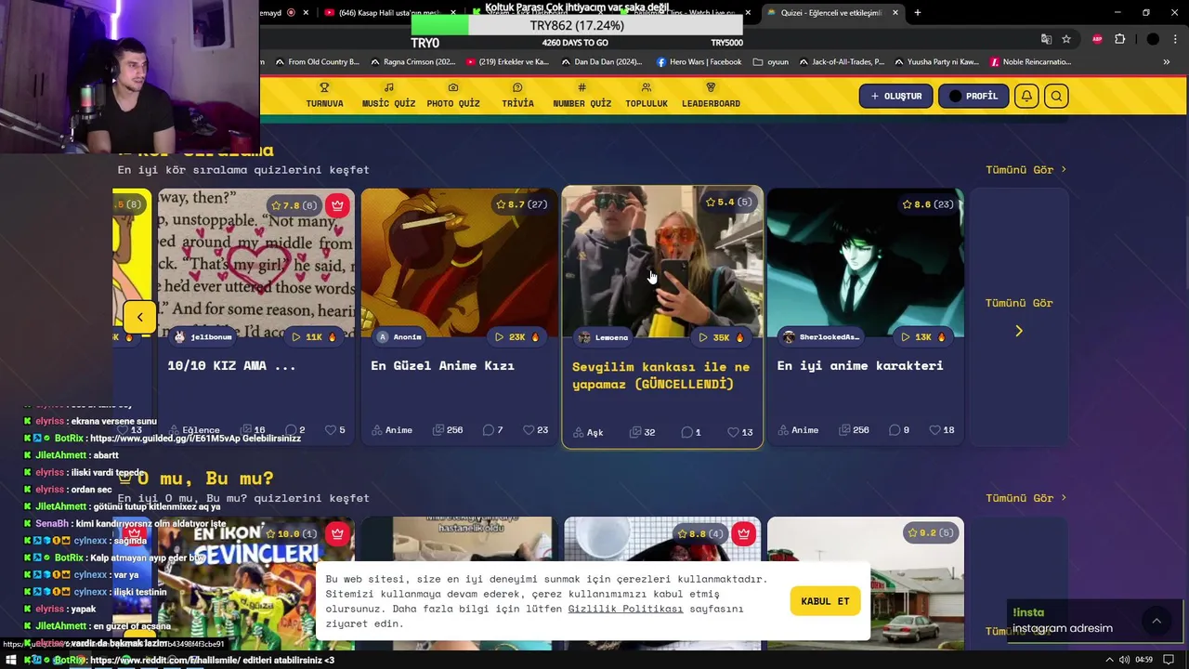Click Anime category on En Güzel Anime Kızı
The width and height of the screenshot is (1189, 669).
coord(392,430)
